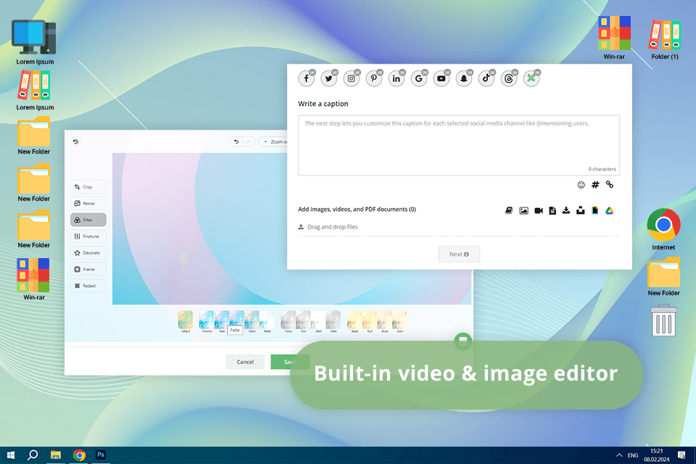Apply the Noir filter thumbnail
This screenshot has height=464, width=696.
(303, 321)
